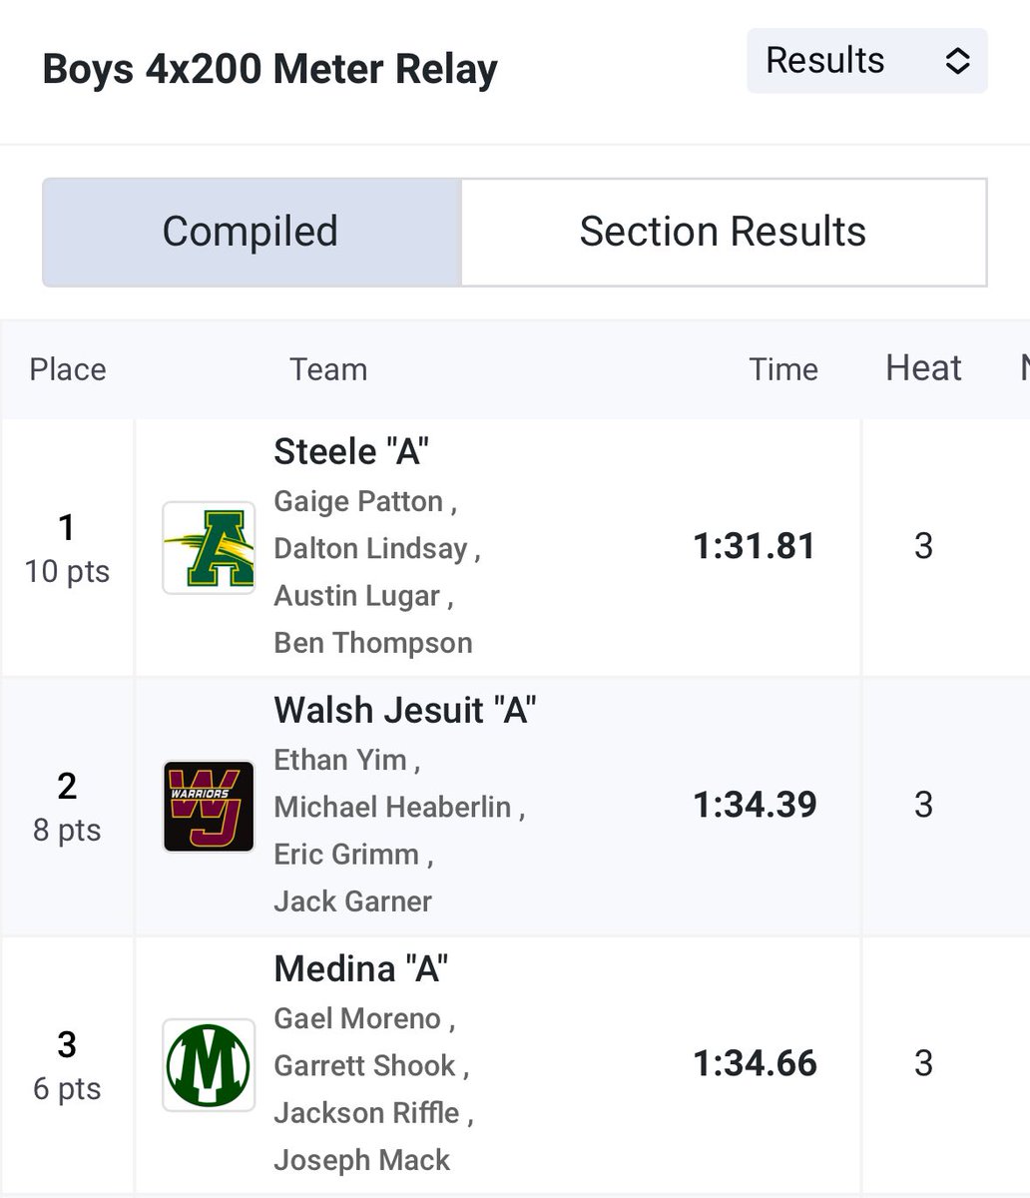The height and width of the screenshot is (1198, 1030).
Task: Expand the Results dropdown selector
Action: point(867,61)
